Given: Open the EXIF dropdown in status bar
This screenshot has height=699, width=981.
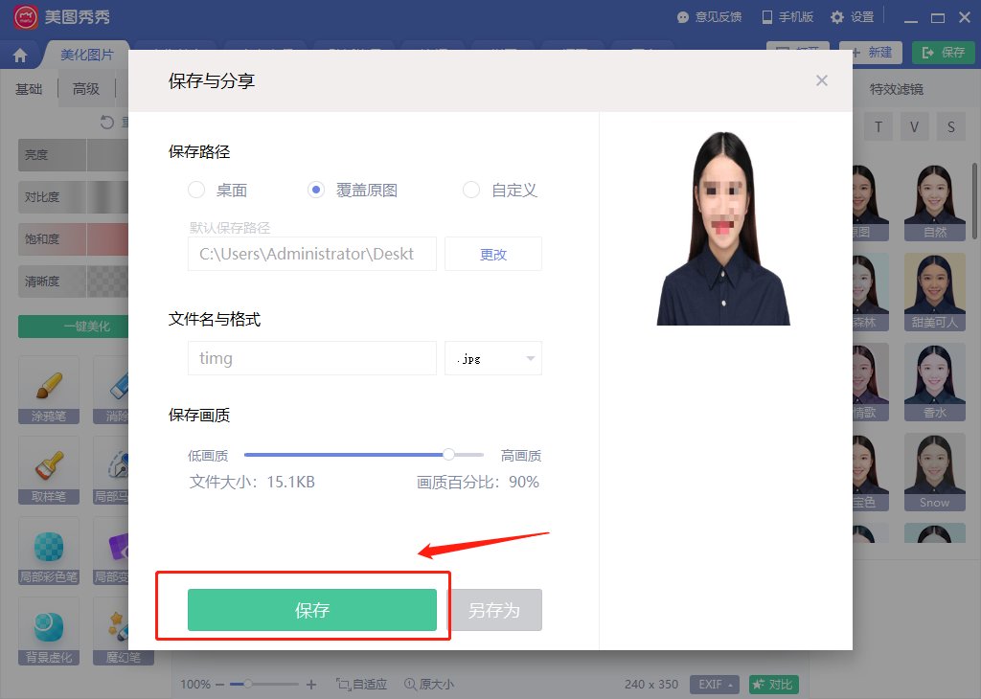Looking at the screenshot, I should pos(714,685).
